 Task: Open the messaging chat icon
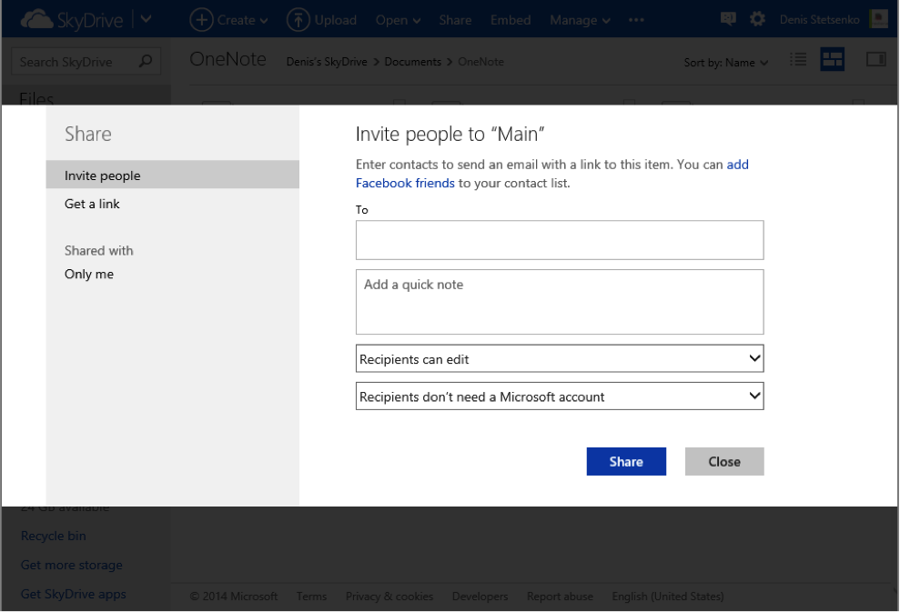[x=728, y=19]
